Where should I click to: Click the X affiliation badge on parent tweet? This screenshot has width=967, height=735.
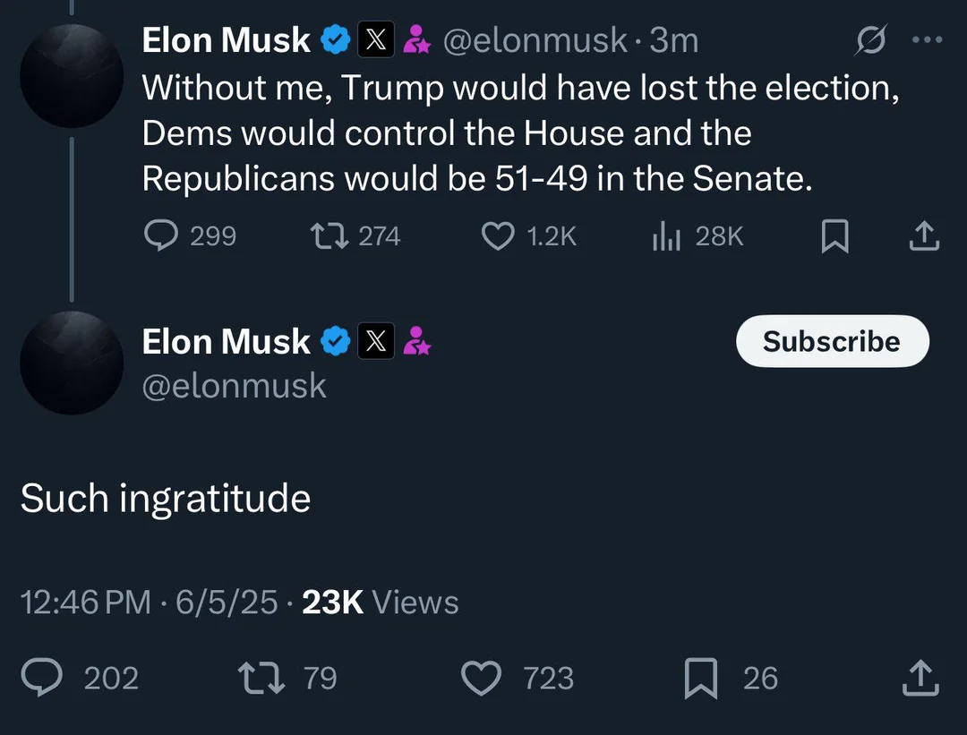376,41
